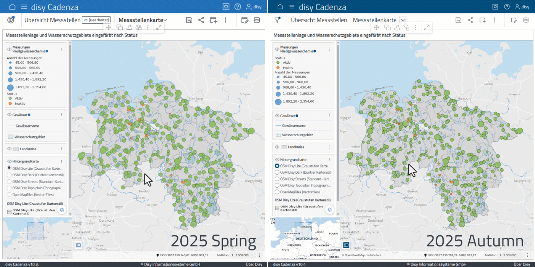Viewport: 535px width, 267px height.
Task: Open the data source cylinder icon in v10.3
Action: [257, 20]
